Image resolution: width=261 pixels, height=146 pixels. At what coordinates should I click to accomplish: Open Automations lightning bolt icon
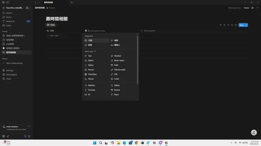pos(228,25)
